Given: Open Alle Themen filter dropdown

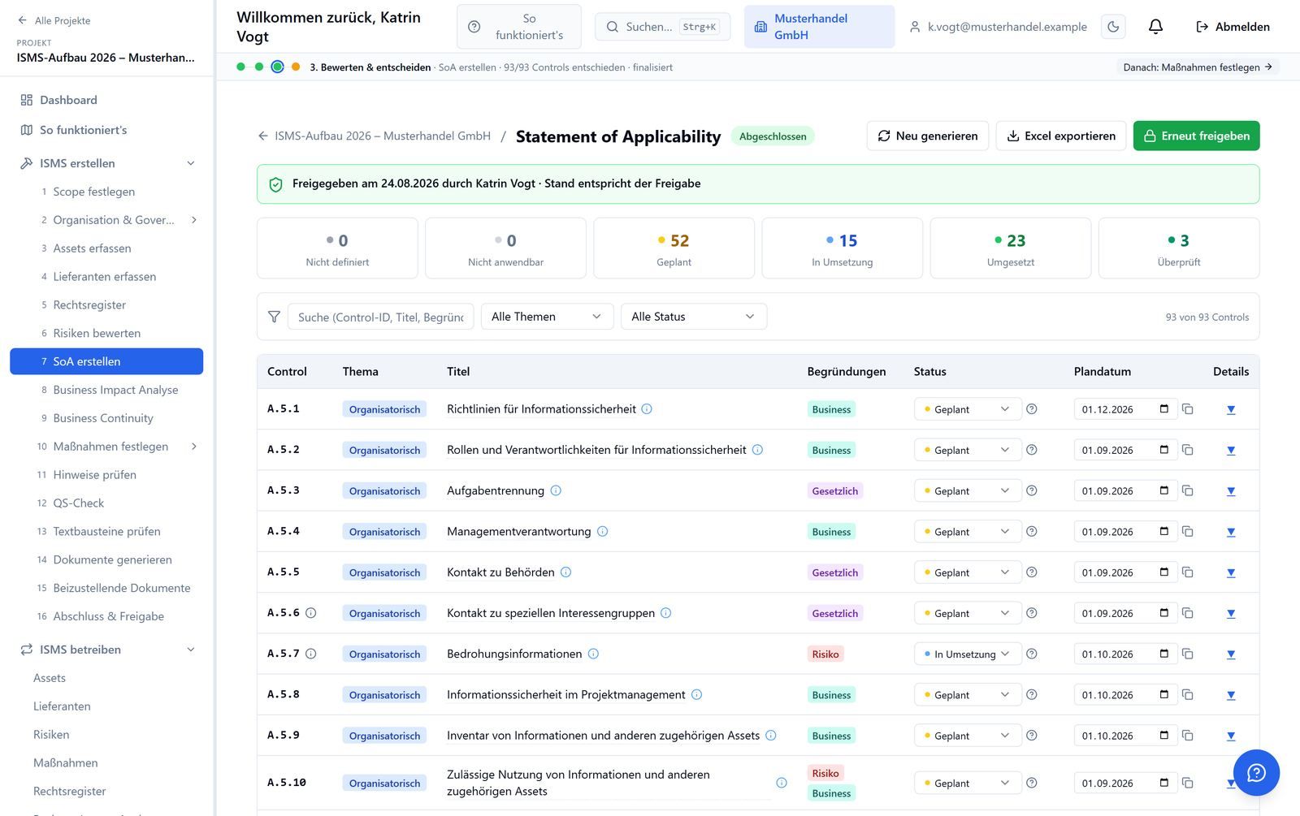Looking at the screenshot, I should (x=547, y=317).
